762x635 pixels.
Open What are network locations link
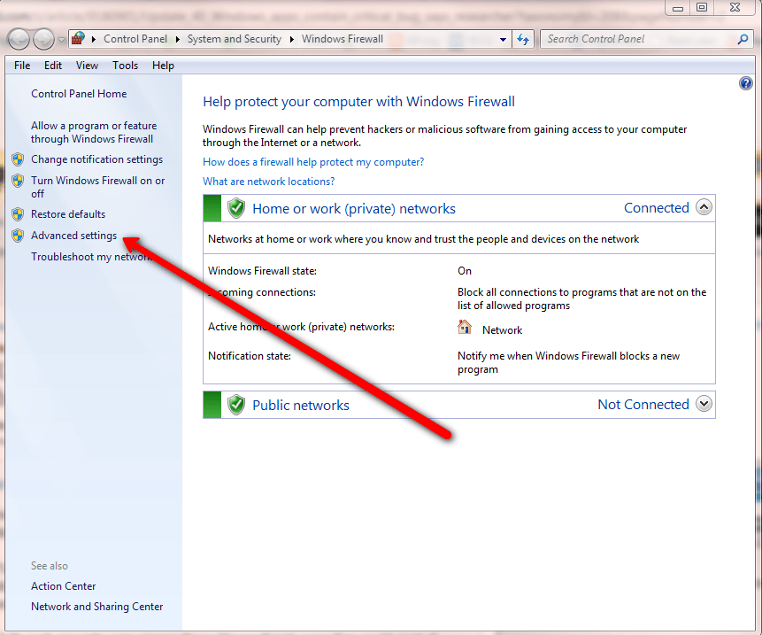tap(268, 182)
